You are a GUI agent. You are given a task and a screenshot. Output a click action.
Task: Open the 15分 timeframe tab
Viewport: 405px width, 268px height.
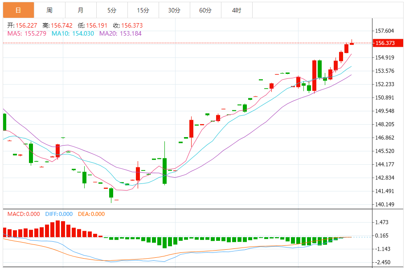(143, 10)
